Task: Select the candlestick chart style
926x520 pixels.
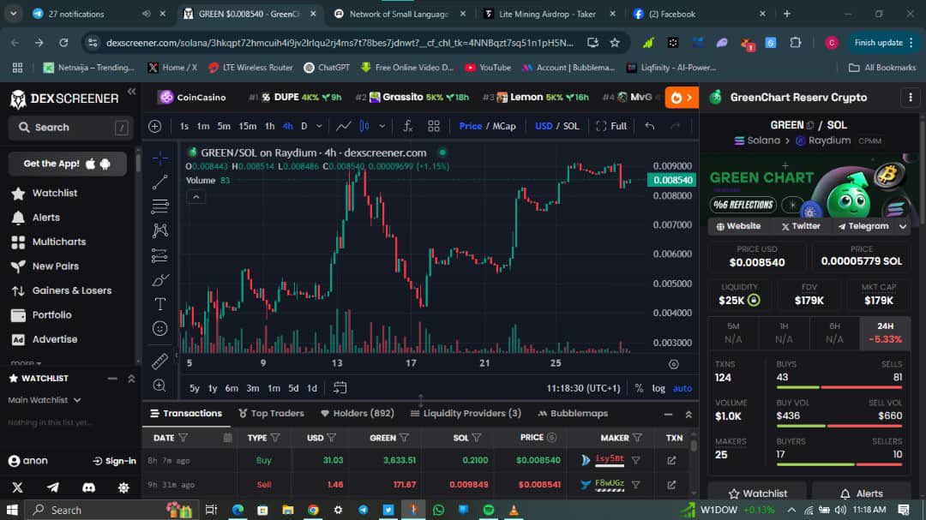Action: pyautogui.click(x=364, y=126)
